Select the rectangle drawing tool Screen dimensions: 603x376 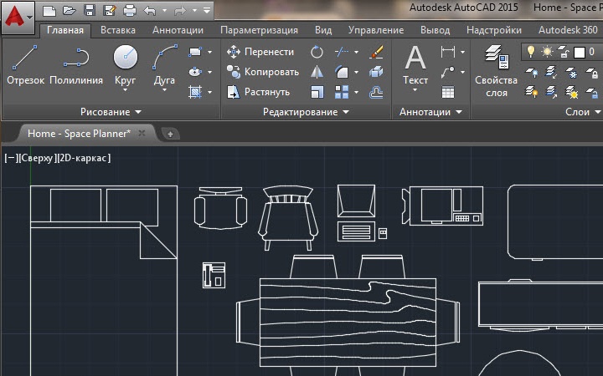[x=195, y=52]
